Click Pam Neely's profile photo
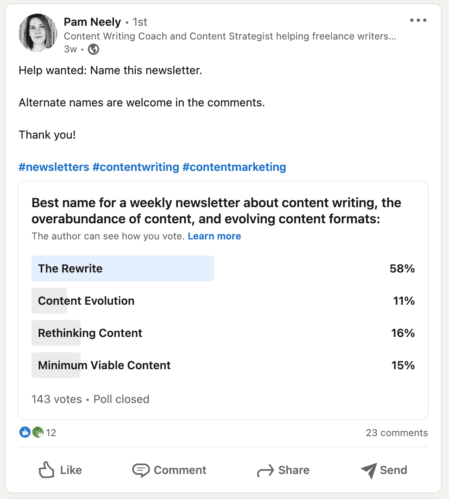Image resolution: width=449 pixels, height=499 pixels. [x=38, y=33]
